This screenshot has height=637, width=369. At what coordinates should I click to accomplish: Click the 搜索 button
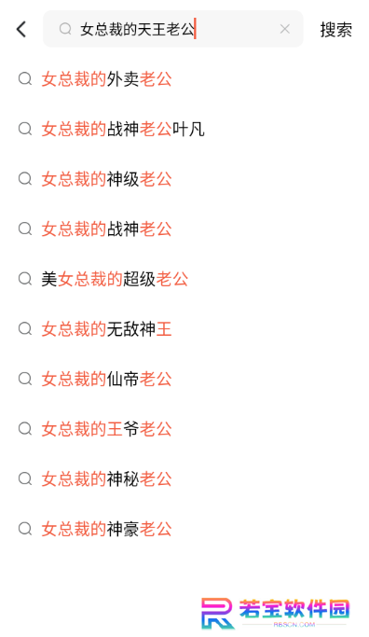[x=335, y=30]
